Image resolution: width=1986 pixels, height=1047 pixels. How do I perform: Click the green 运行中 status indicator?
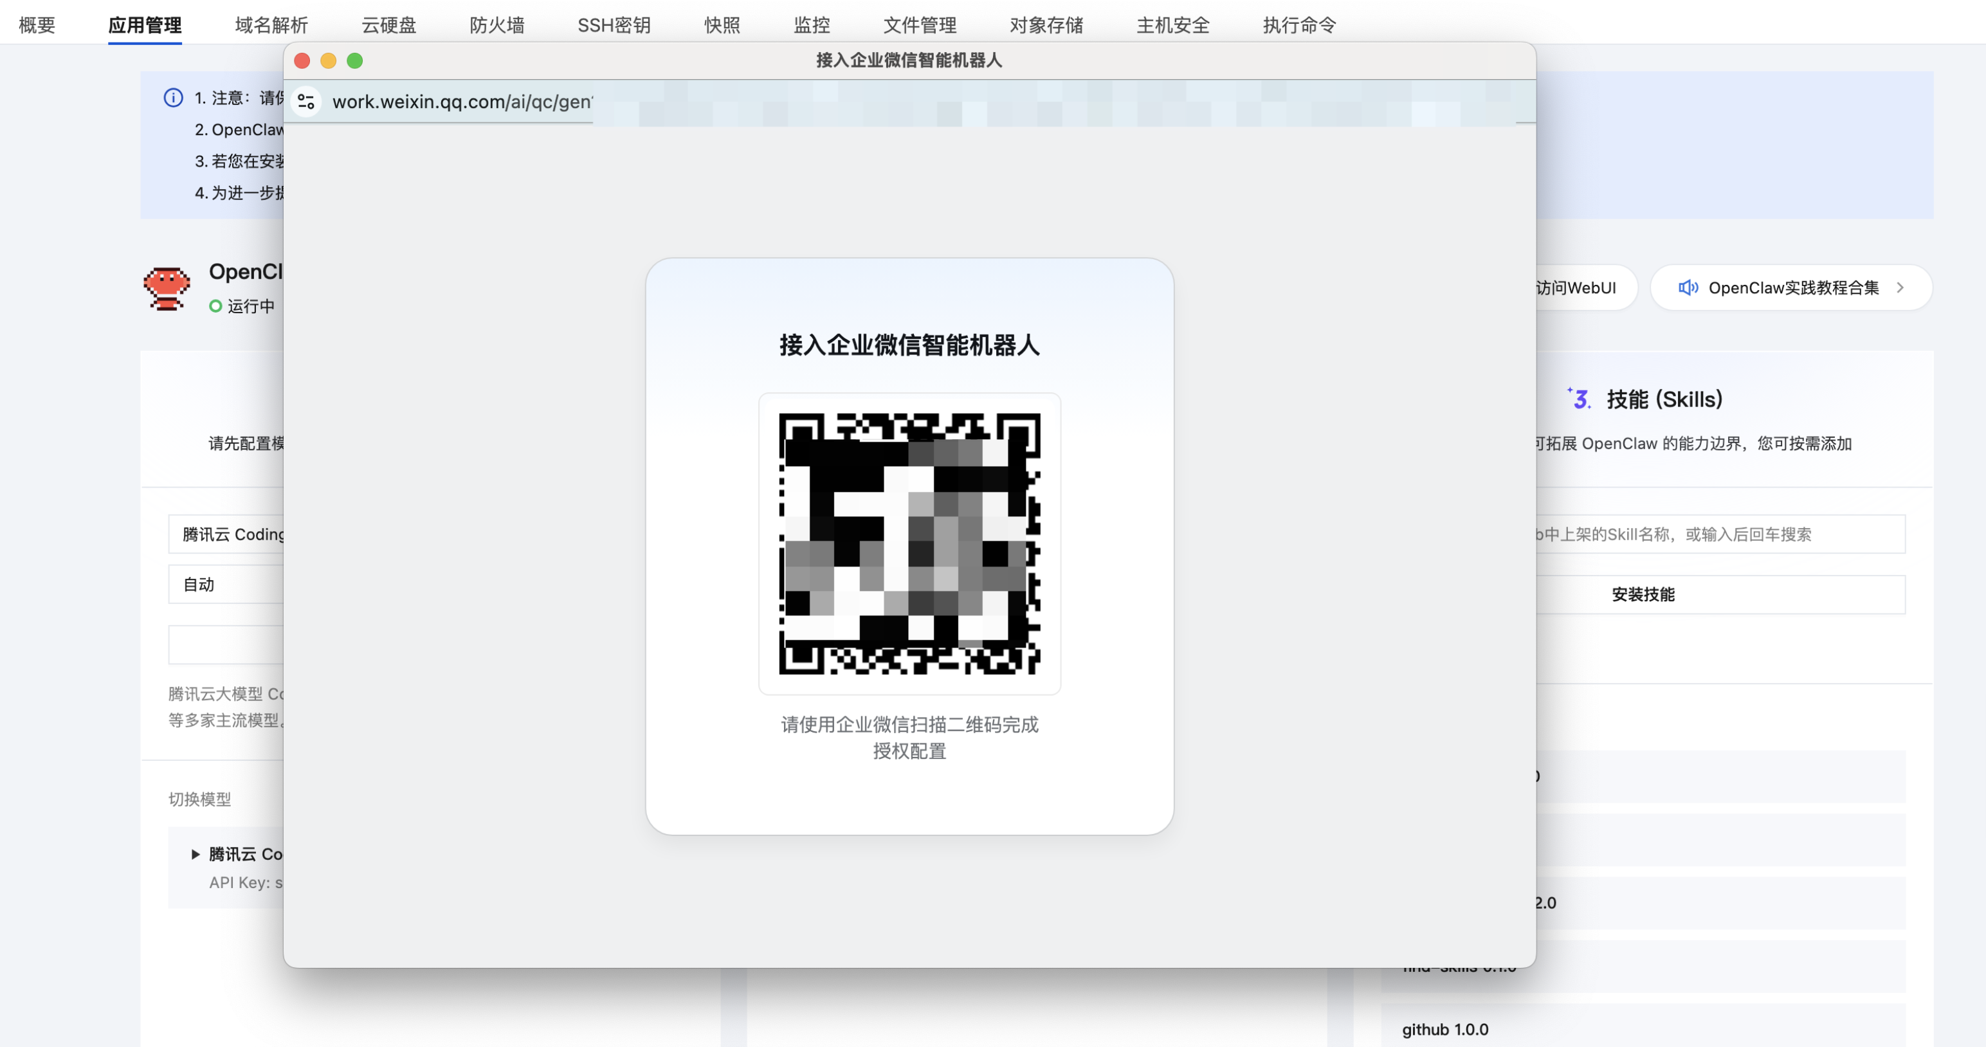point(216,306)
